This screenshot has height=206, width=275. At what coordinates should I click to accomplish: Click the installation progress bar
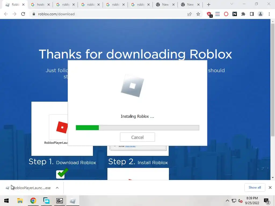[137, 128]
